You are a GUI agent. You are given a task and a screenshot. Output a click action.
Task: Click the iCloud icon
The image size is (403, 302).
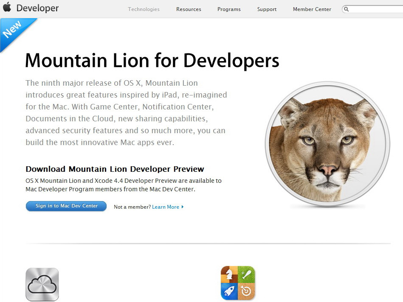pyautogui.click(x=42, y=284)
